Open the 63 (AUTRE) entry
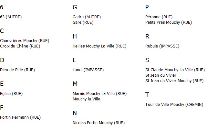 pos(11,17)
